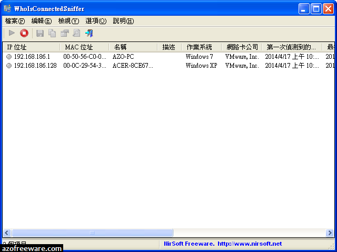Open the 編輯(E) menu
This screenshot has width=337, height=252.
click(x=42, y=21)
